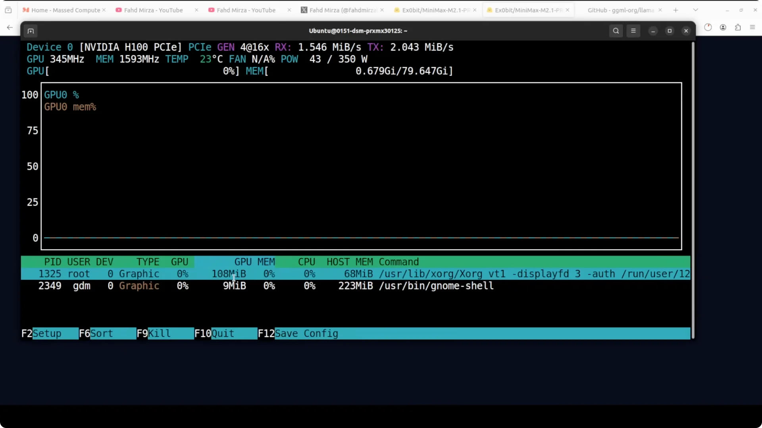Expand the list all tabs chevron

click(x=695, y=10)
